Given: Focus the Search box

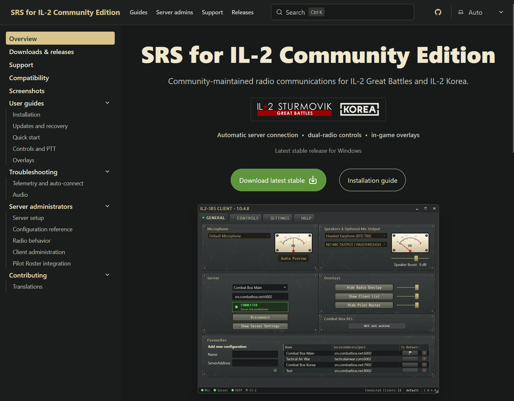Looking at the screenshot, I should (x=343, y=12).
